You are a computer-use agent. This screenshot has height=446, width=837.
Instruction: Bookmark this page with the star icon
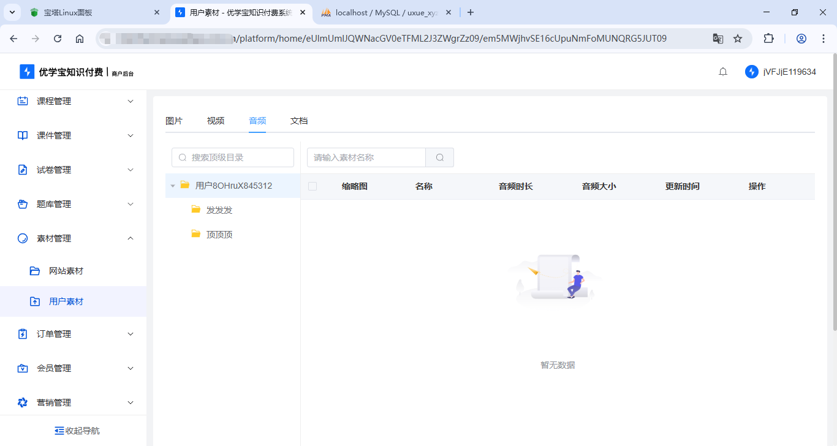click(737, 38)
